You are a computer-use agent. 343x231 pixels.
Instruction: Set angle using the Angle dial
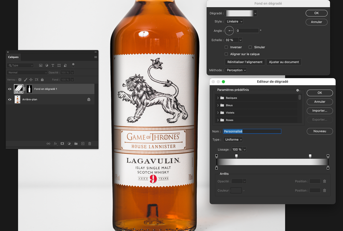230,31
